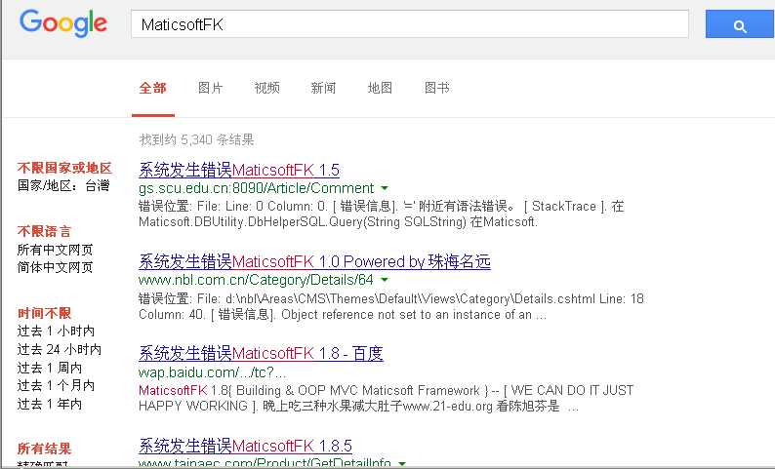This screenshot has width=775, height=469.
Task: Open result MaticsoftFK 1.0 Powered by 珠海名远
Action: [x=314, y=261]
